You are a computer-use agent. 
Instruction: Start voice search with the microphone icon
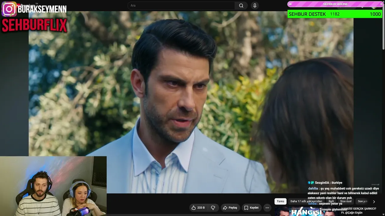[x=255, y=6]
